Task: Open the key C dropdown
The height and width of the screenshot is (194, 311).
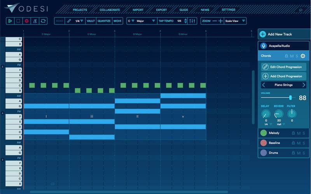Action: [131, 21]
